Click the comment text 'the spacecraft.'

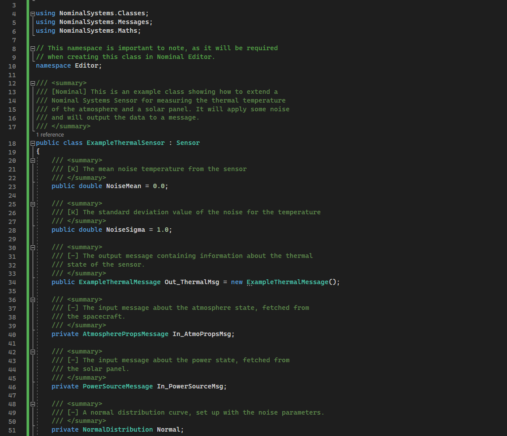(x=96, y=316)
